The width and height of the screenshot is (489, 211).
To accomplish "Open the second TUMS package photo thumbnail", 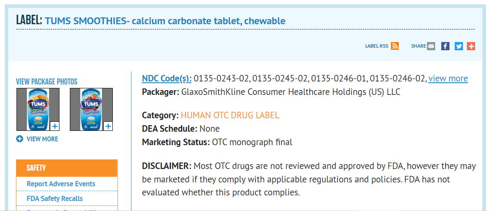I will [90, 108].
